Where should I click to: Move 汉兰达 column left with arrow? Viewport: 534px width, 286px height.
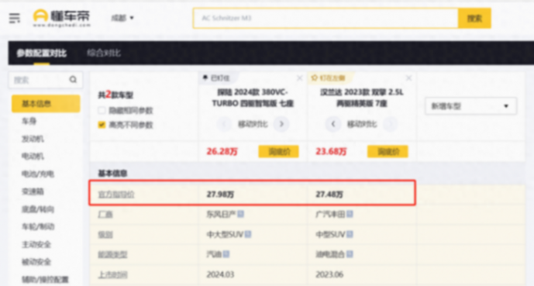[333, 124]
